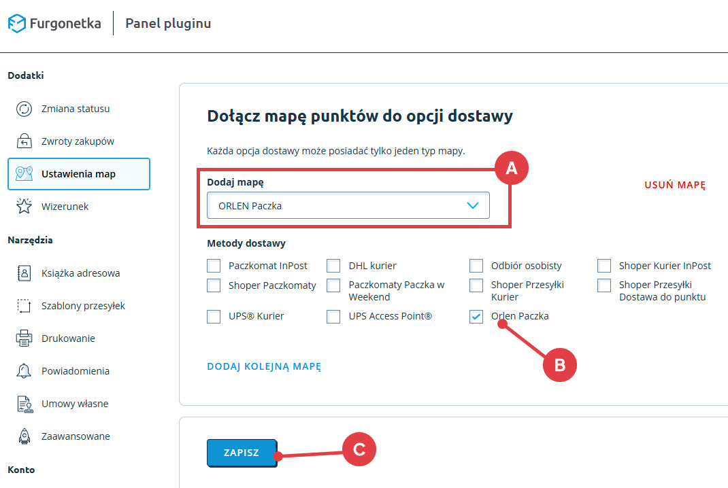Screen dimensions: 728x488
Task: Click the Zmiana statusu sync icon
Action: (24, 109)
